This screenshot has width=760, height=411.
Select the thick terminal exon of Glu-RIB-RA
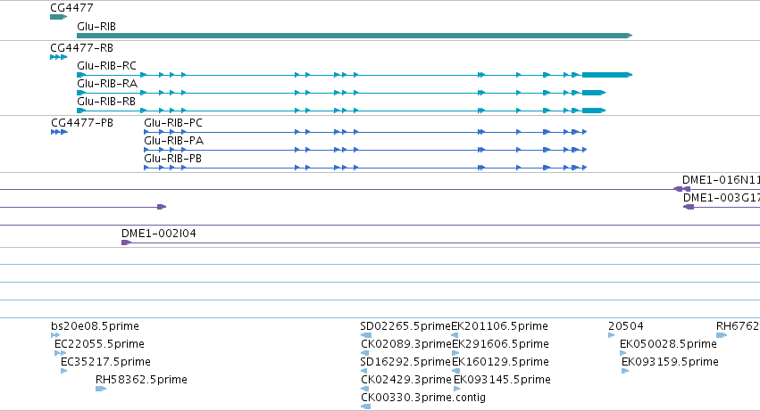point(594,93)
